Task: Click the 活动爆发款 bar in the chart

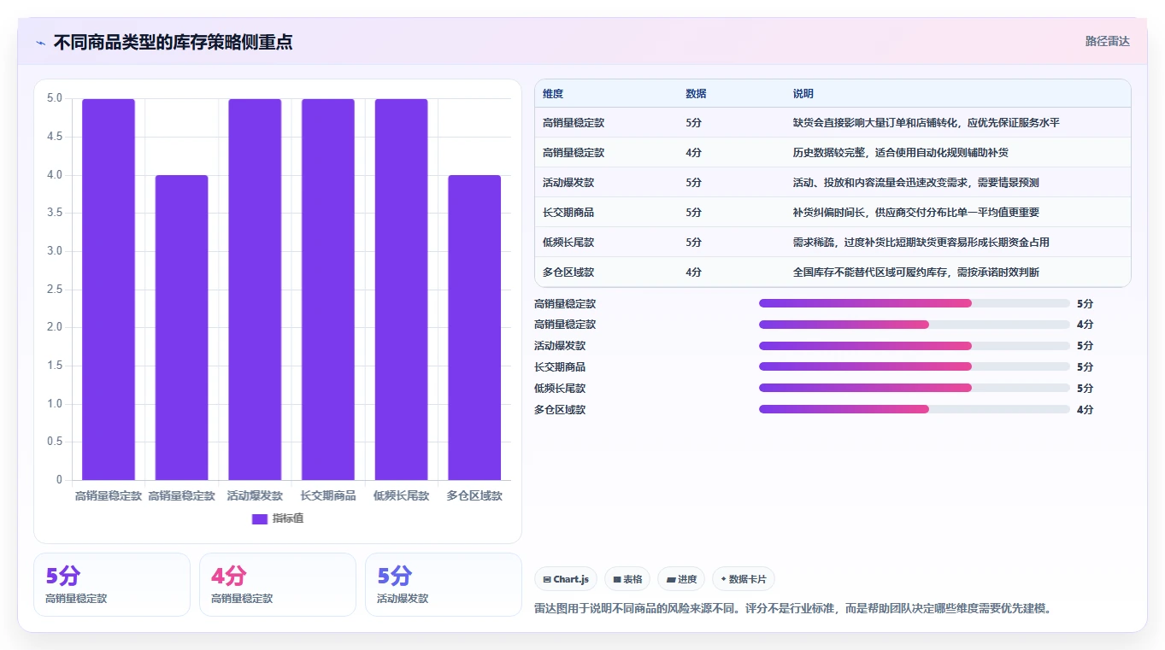Action: click(255, 290)
